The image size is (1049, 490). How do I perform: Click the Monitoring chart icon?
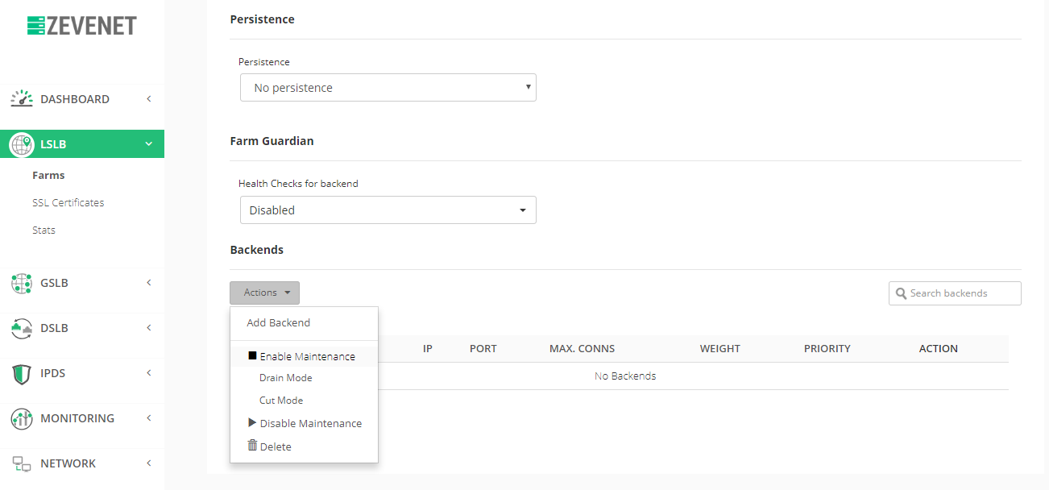pos(22,418)
